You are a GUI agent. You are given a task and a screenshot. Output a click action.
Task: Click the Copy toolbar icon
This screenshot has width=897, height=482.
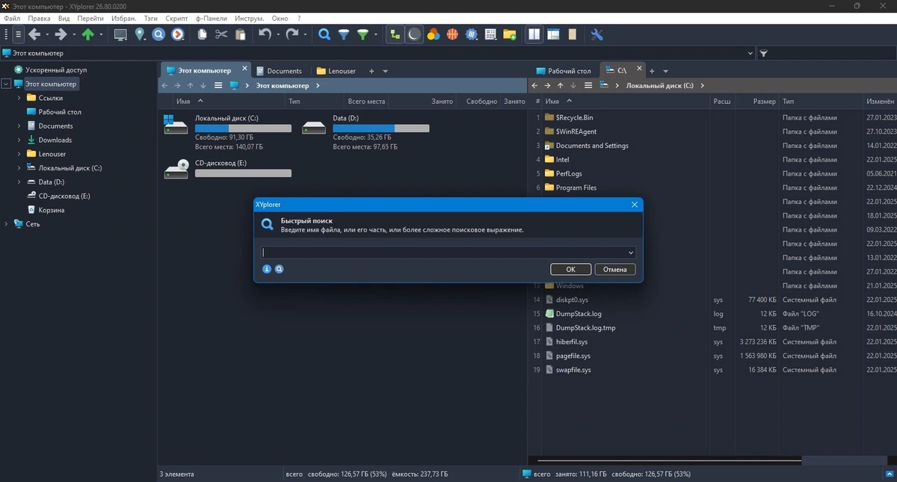(202, 34)
